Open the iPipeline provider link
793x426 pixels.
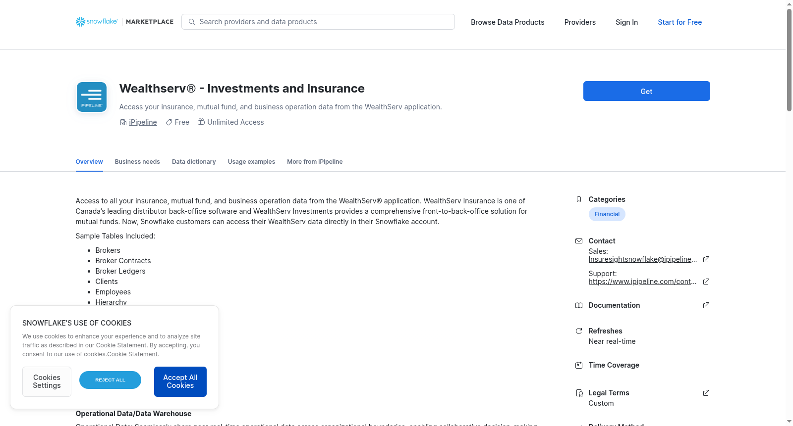point(143,122)
